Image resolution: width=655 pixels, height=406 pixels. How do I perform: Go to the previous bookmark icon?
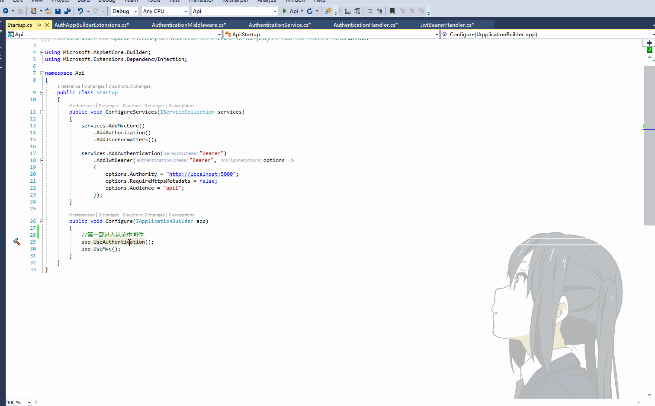(x=402, y=11)
